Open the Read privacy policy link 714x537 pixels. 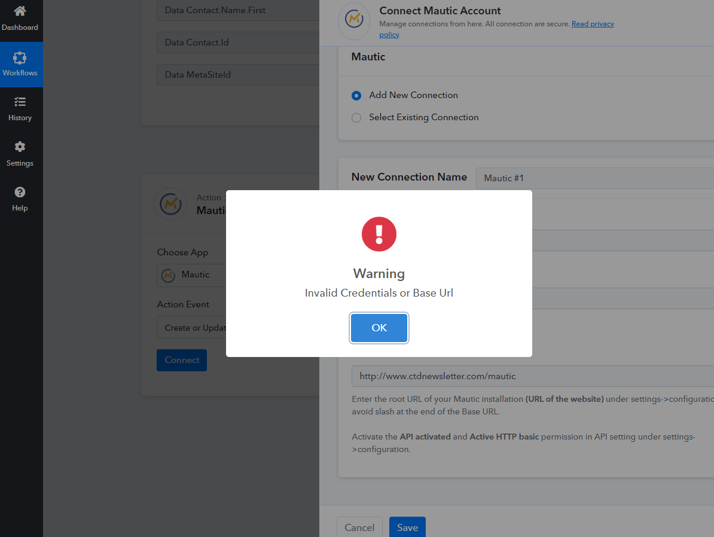tap(592, 25)
